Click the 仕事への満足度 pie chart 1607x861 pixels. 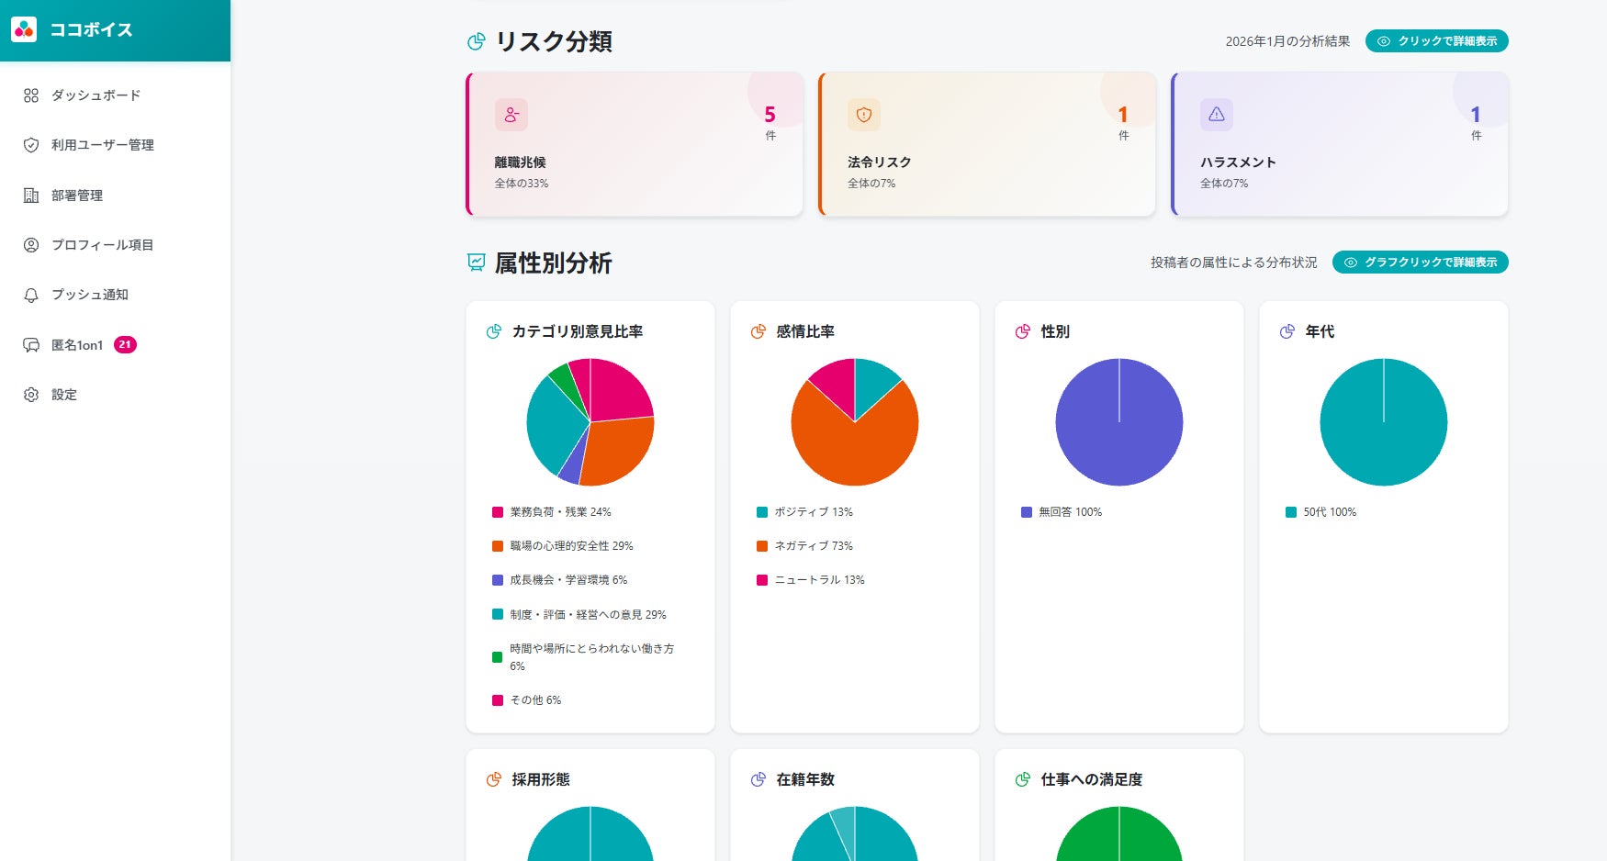tap(1119, 833)
